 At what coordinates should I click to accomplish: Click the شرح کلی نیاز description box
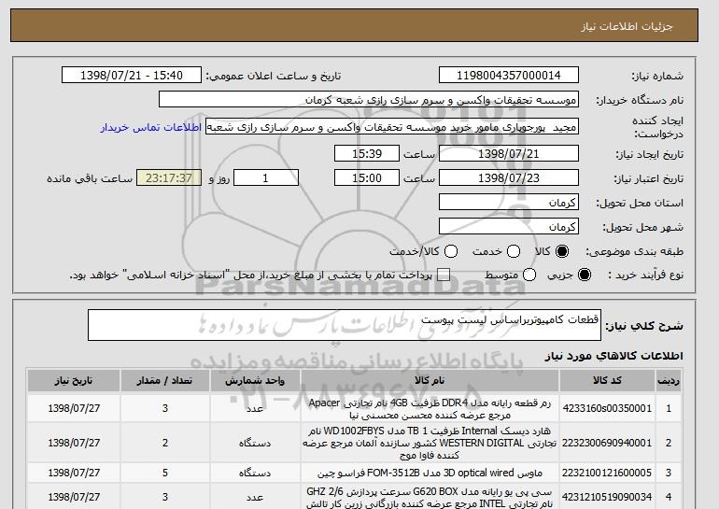345,325
